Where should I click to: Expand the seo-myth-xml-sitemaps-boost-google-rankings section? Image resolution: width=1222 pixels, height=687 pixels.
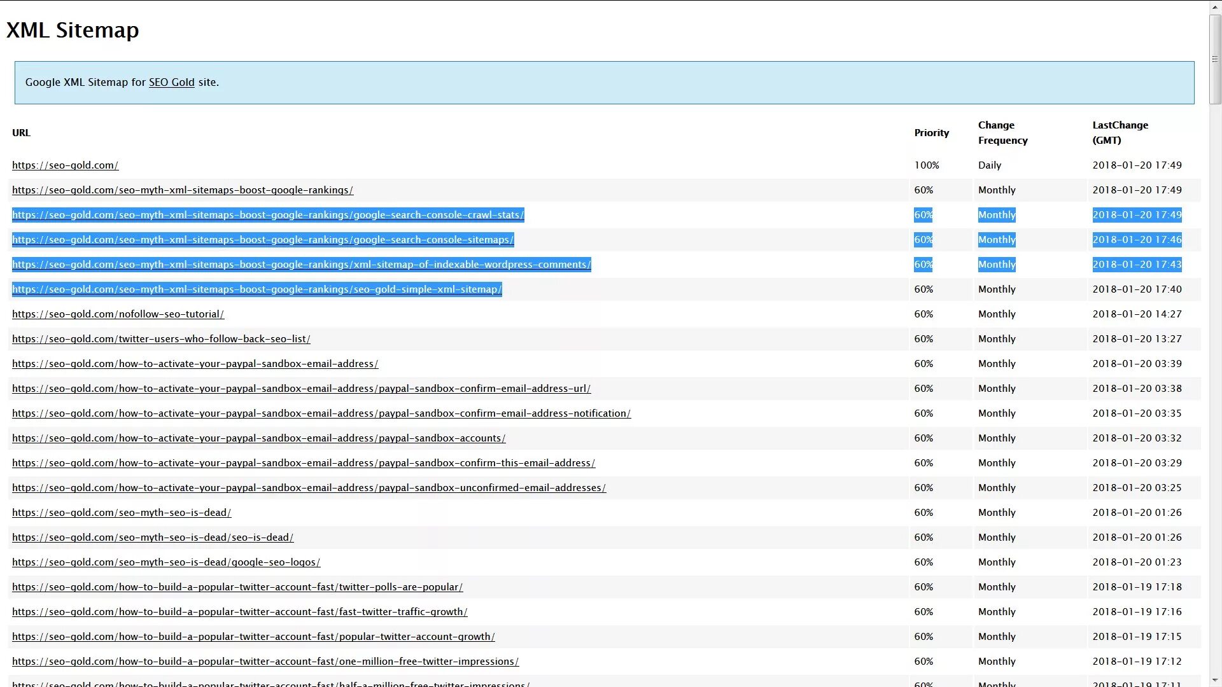click(x=183, y=189)
